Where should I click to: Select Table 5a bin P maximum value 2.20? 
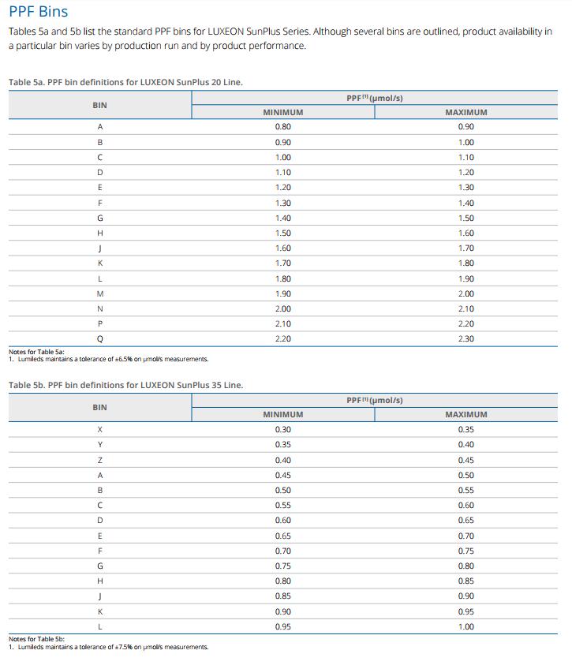[466, 324]
